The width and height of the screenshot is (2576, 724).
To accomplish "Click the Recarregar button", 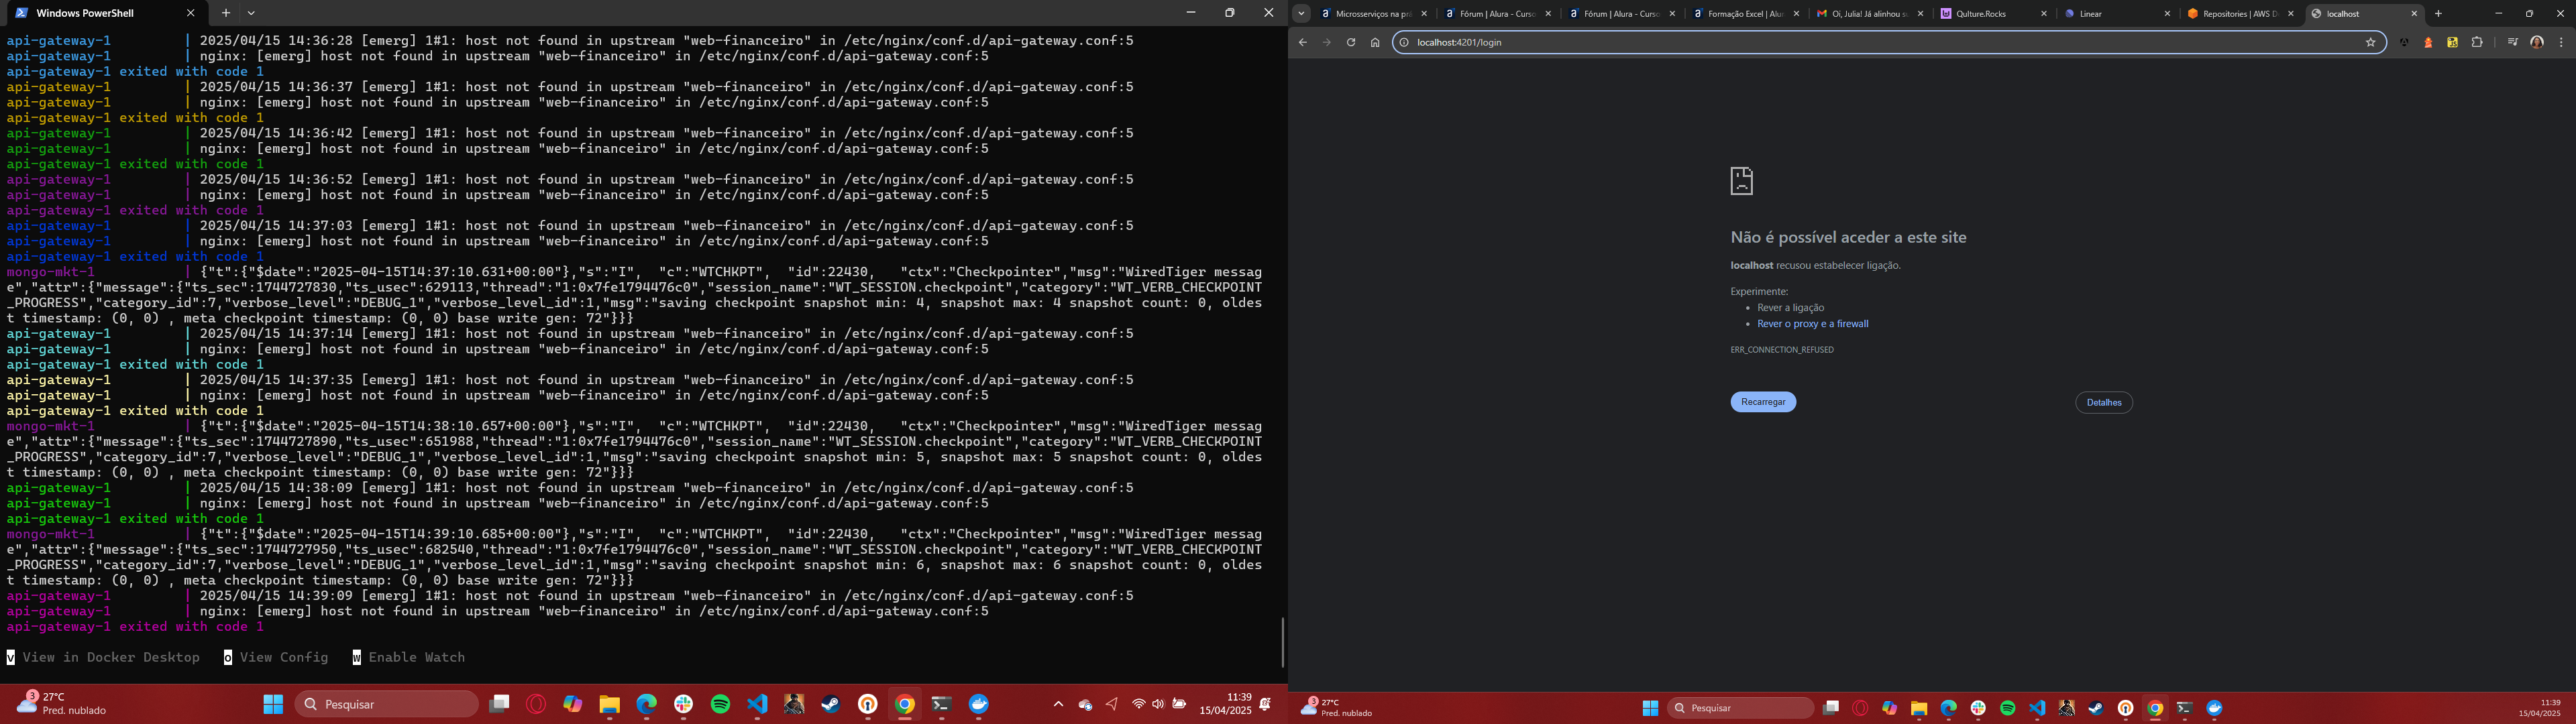I will pos(1763,402).
